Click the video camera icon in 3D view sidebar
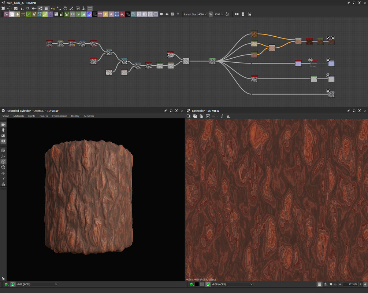 tap(3, 125)
